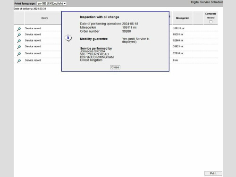Screen dimensions: 236x177
Task: Open details of the 109111 mi service record
Action: [19, 29]
